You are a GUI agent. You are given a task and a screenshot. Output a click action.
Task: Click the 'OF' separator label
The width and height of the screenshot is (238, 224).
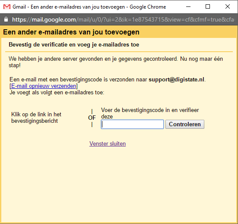(92, 118)
